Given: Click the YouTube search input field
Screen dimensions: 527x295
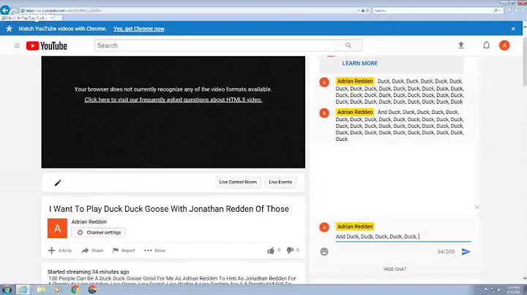Looking at the screenshot, I should click(215, 45).
